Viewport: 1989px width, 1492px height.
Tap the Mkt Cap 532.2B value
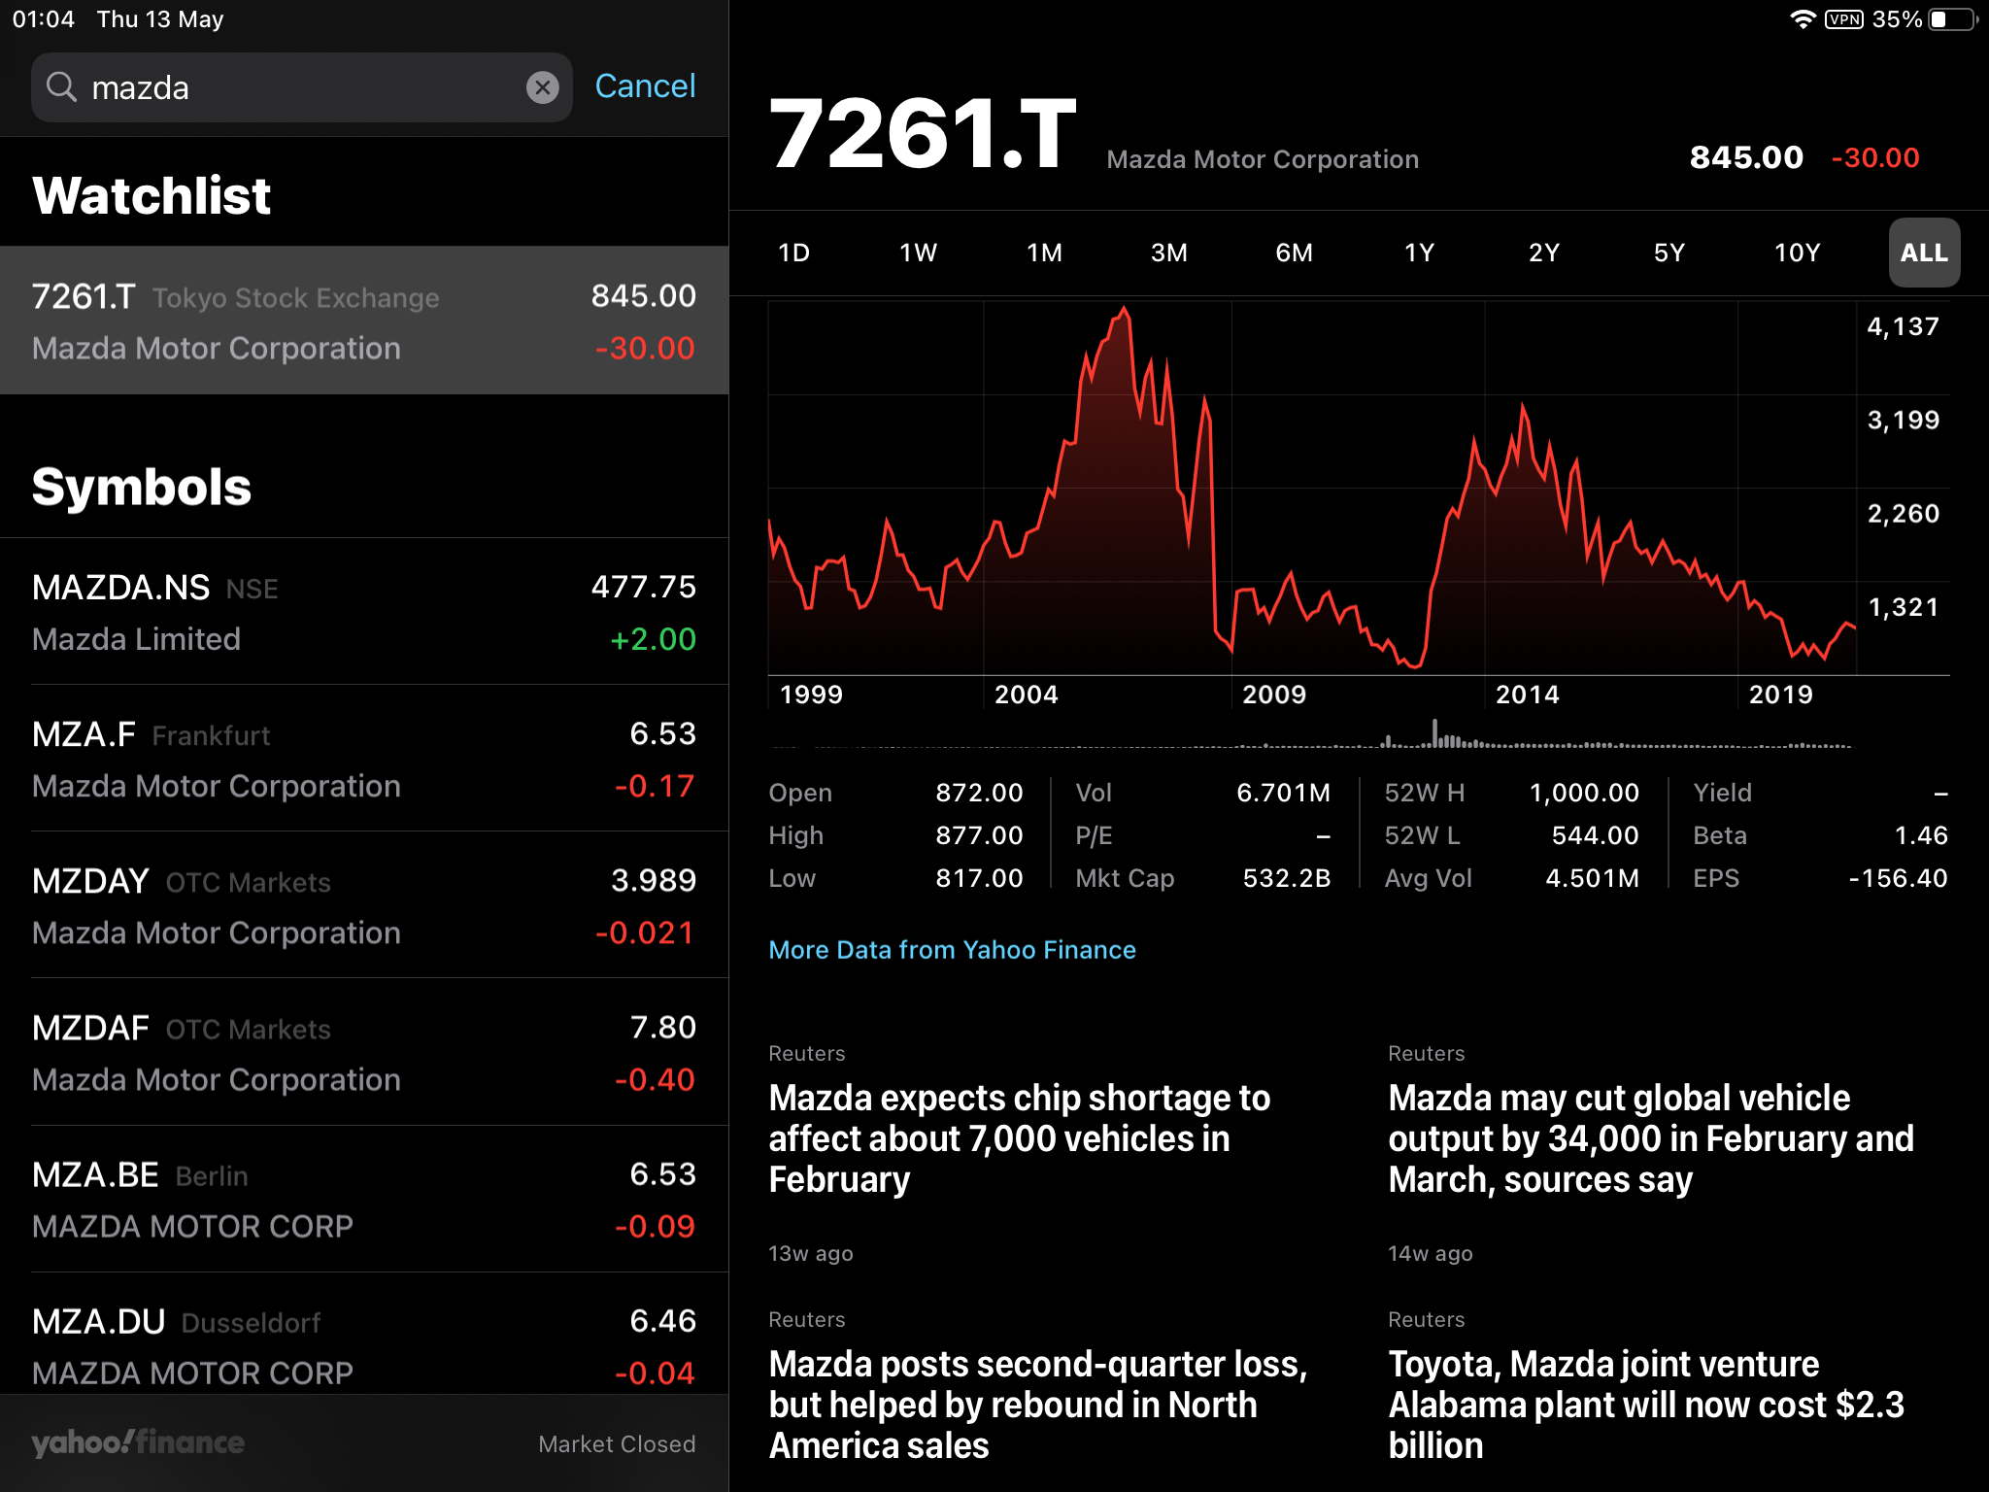[x=1286, y=878]
